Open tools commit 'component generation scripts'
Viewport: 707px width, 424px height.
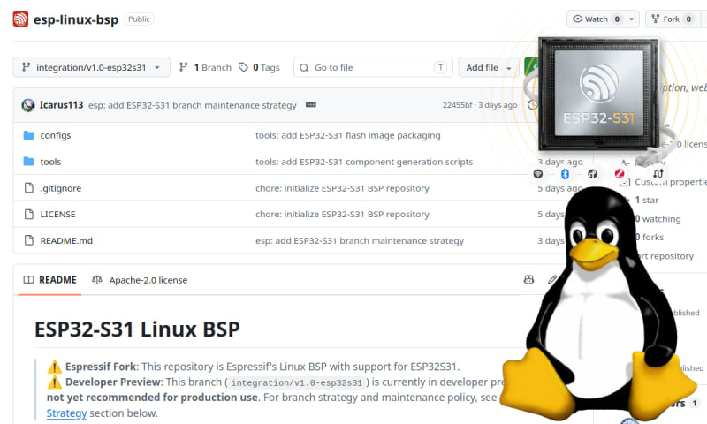point(364,162)
